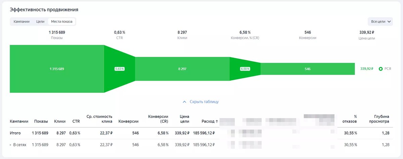
Task: Click the Скрыть таблицу link text
Action: pyautogui.click(x=204, y=102)
